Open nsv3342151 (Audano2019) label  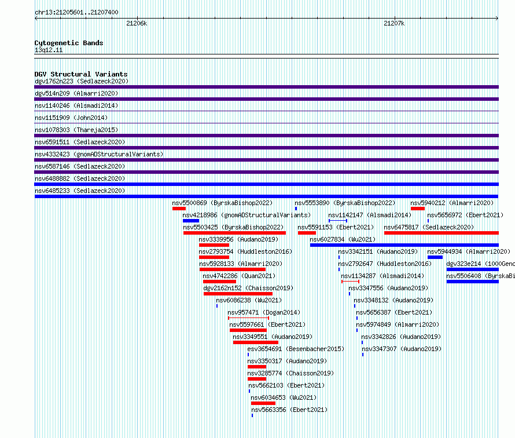[378, 251]
